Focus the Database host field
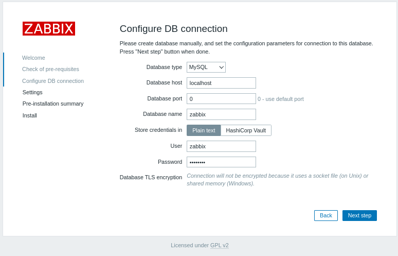Image resolution: width=398 pixels, height=256 pixels. (221, 83)
